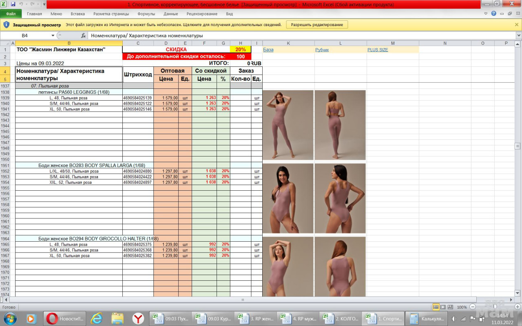Click the zoom slider handle
Viewport: 522px width, 326px height.
(494, 307)
